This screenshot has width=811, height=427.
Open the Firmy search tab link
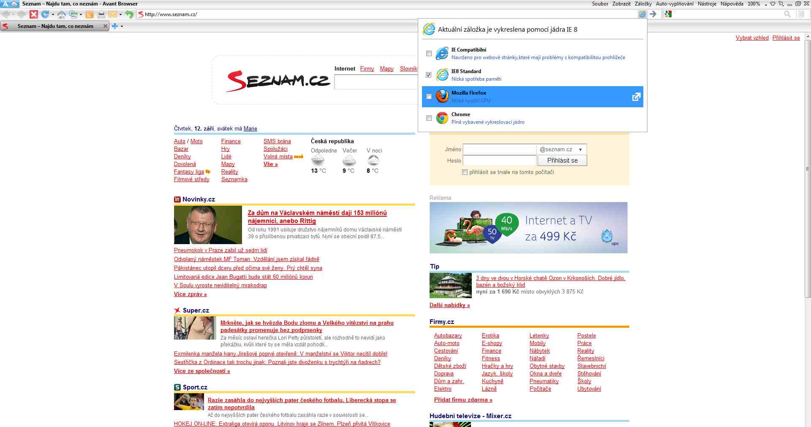[x=367, y=68]
